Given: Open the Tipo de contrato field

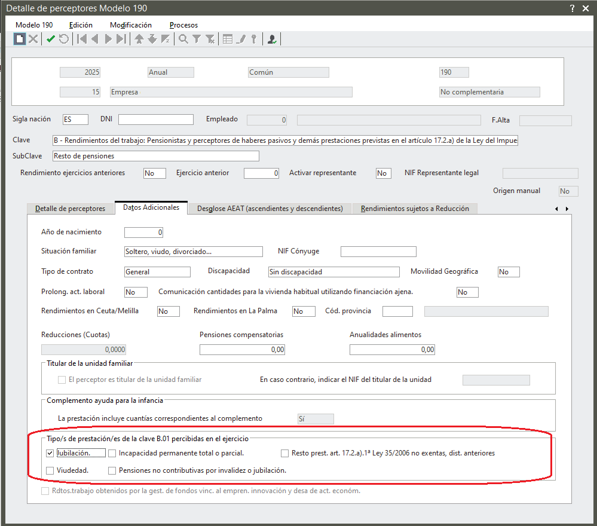Looking at the screenshot, I should (157, 272).
